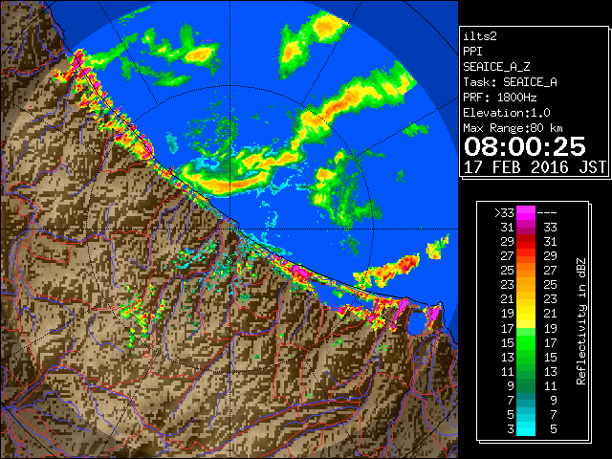Click the "Reflectivity in dBZ" legend title

pyautogui.click(x=581, y=321)
